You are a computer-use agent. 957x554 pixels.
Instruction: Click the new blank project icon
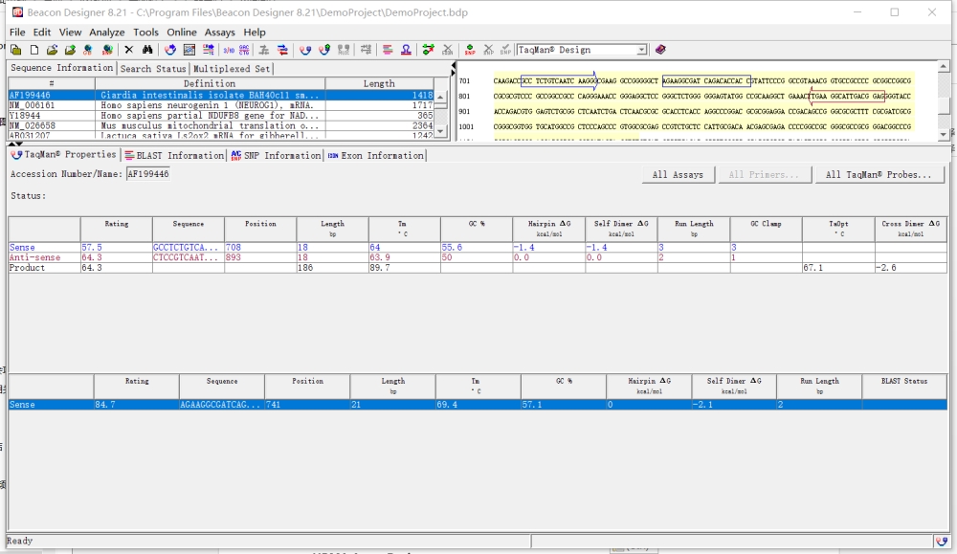click(34, 50)
